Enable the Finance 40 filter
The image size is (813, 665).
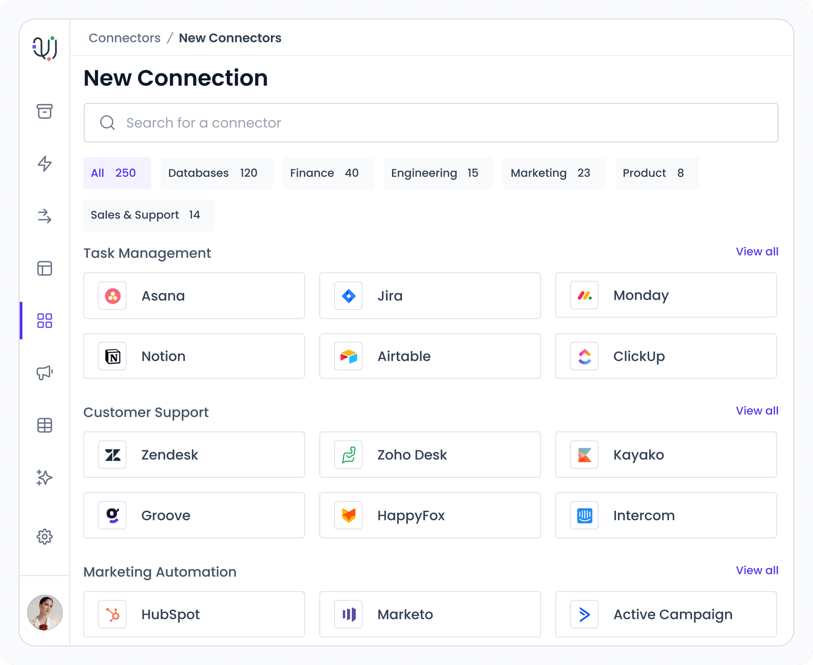pos(328,173)
